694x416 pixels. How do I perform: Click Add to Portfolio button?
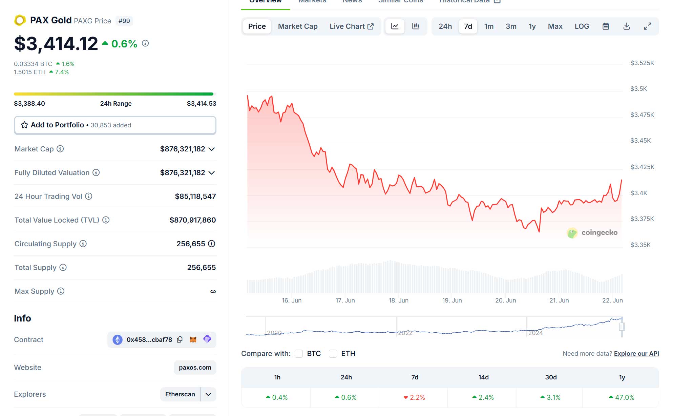pos(115,125)
